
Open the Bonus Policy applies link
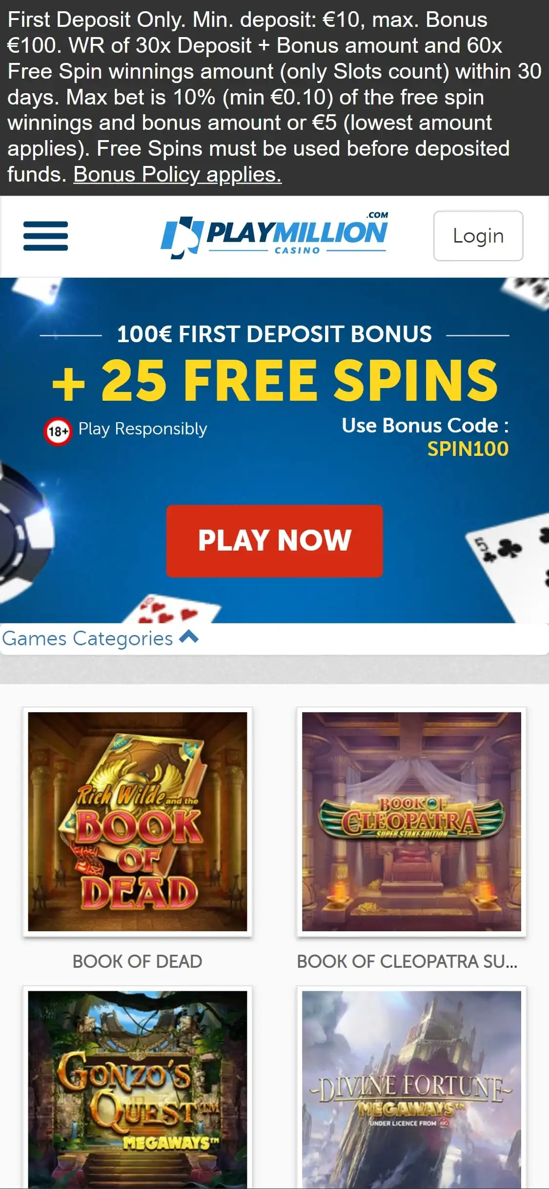point(178,174)
